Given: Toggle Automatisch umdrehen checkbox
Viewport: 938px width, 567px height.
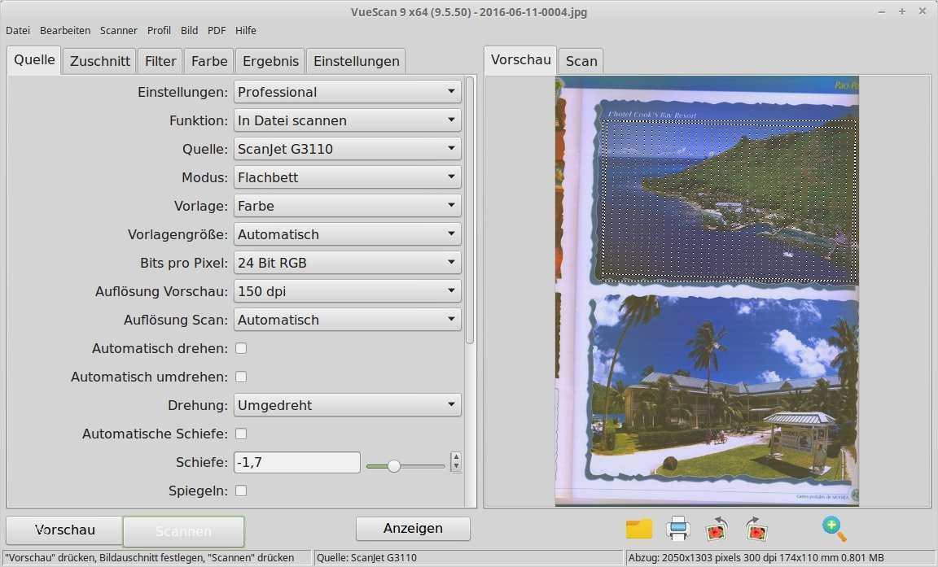Looking at the screenshot, I should click(241, 377).
